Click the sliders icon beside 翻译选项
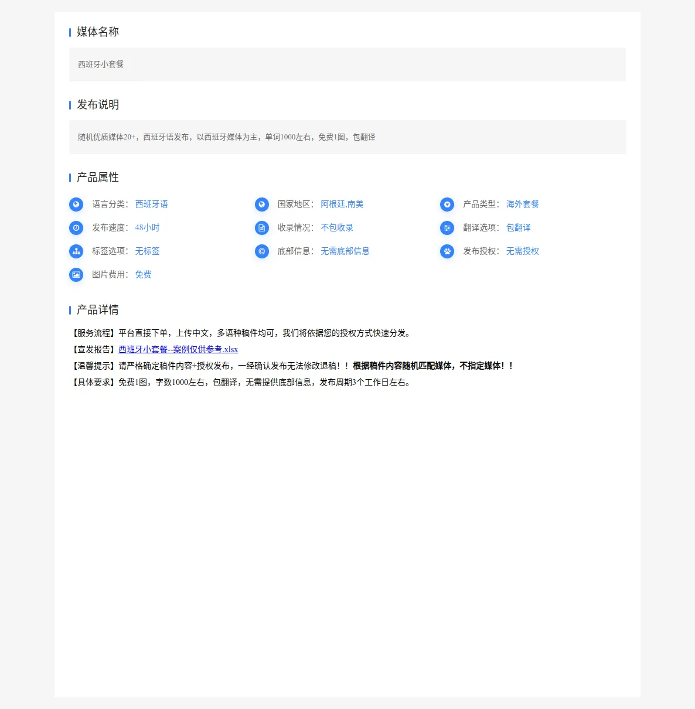The image size is (695, 709). (x=447, y=228)
